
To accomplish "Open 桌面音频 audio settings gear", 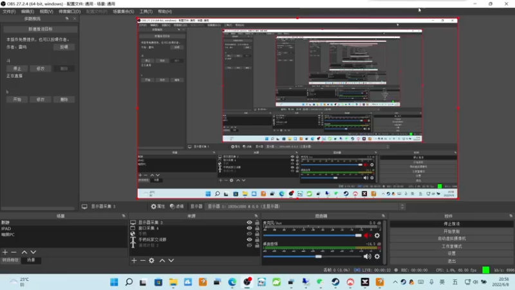I will click(377, 256).
